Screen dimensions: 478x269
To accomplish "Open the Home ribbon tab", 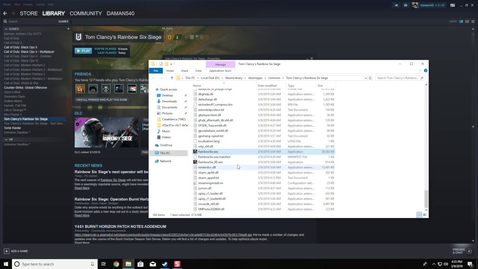I will pyautogui.click(x=170, y=71).
